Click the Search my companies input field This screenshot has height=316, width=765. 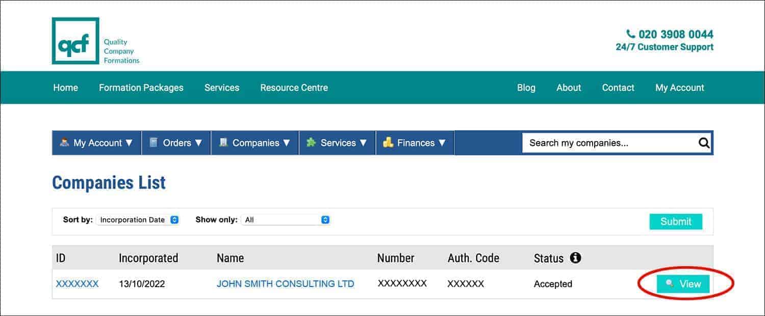point(586,143)
